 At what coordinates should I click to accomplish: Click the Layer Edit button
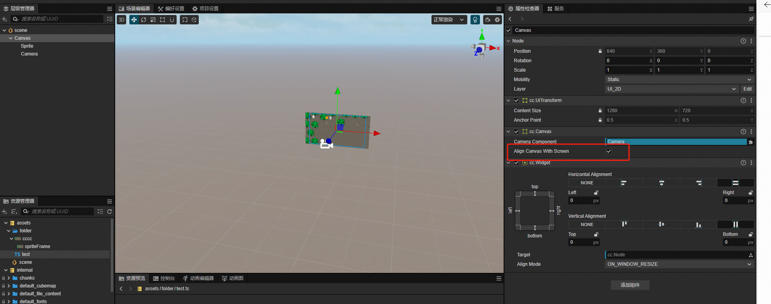coord(747,89)
